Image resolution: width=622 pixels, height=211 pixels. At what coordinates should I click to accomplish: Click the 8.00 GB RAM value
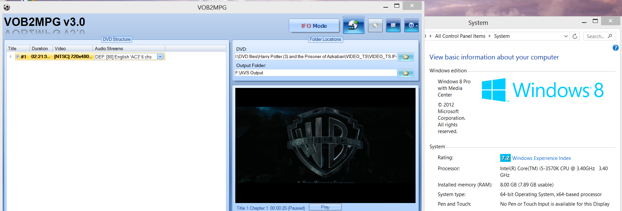pyautogui.click(x=527, y=185)
